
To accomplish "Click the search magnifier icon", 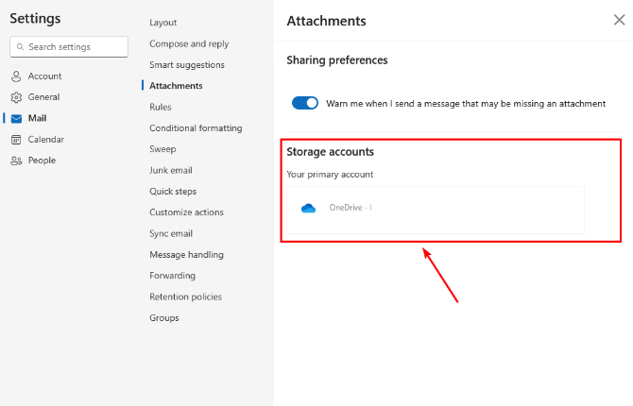I will click(20, 47).
